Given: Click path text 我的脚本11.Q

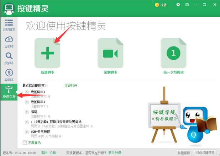Looking at the screenshot, I should 41,116.
